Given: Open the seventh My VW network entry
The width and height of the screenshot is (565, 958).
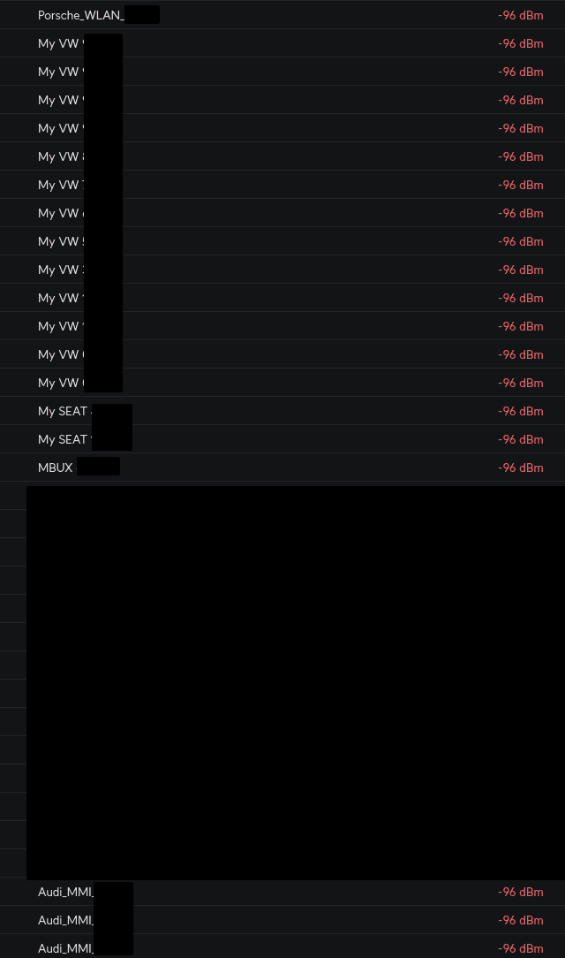Looking at the screenshot, I should click(59, 213).
